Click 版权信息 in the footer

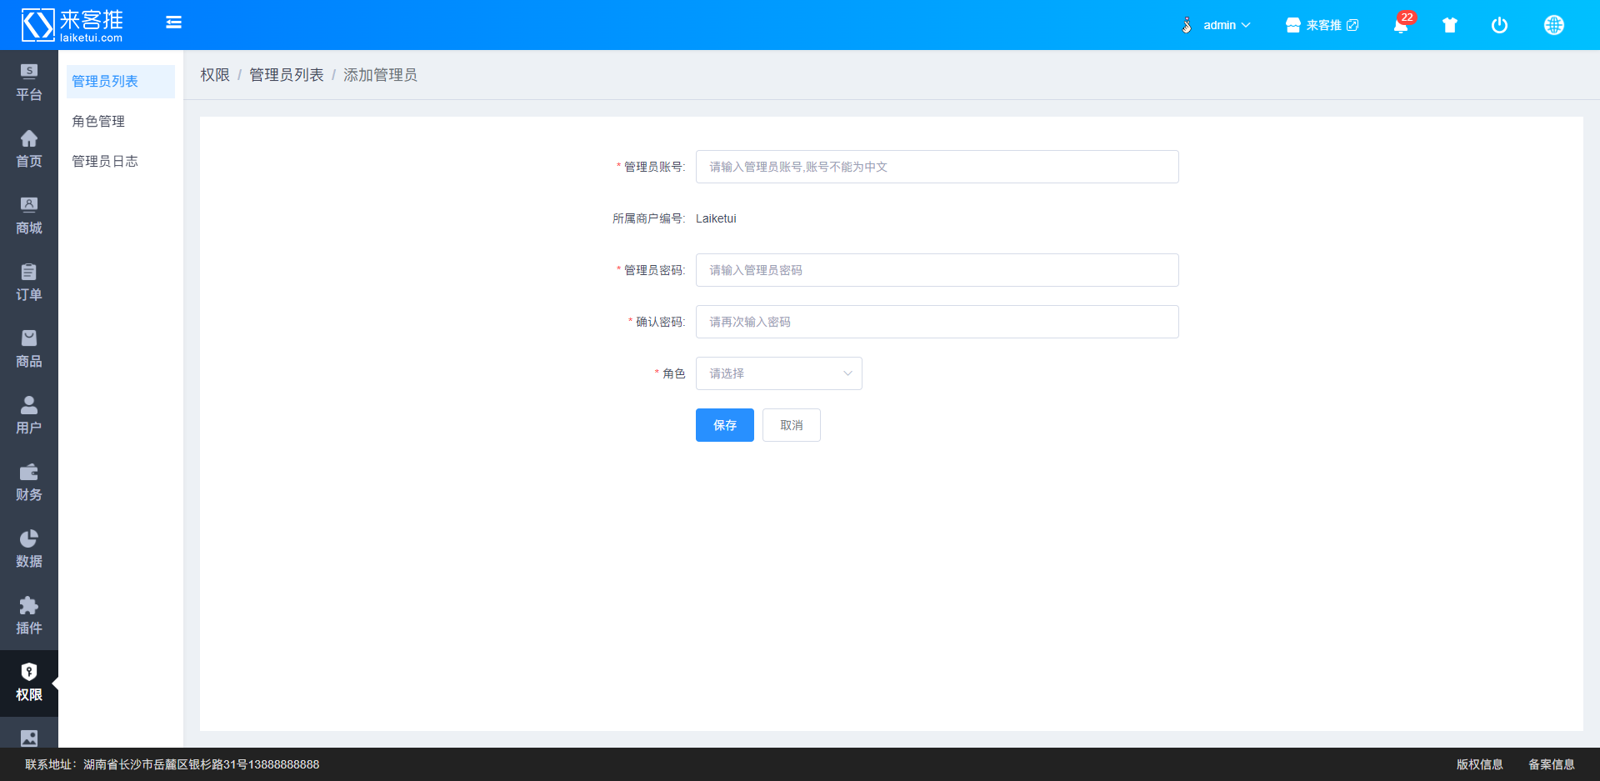point(1480,764)
